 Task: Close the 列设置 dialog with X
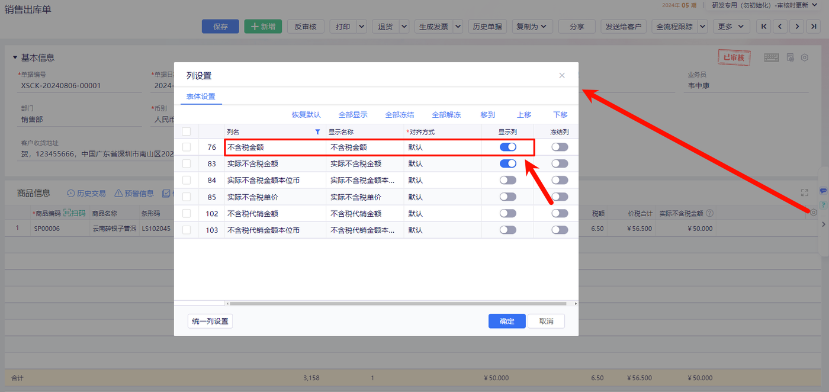coord(562,75)
